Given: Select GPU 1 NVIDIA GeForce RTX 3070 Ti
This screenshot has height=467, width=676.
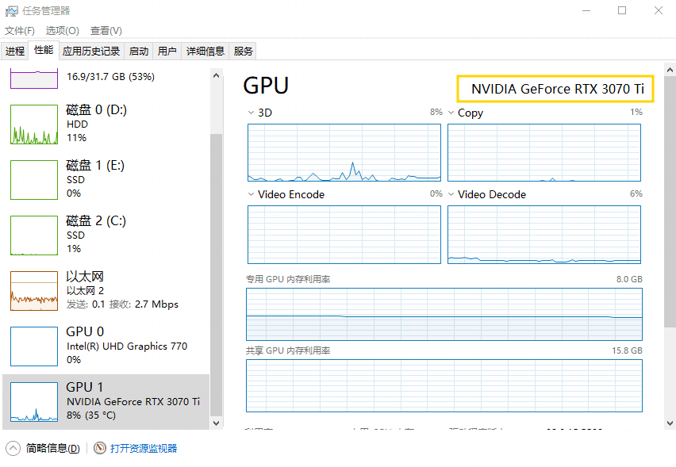Looking at the screenshot, I should coord(106,402).
